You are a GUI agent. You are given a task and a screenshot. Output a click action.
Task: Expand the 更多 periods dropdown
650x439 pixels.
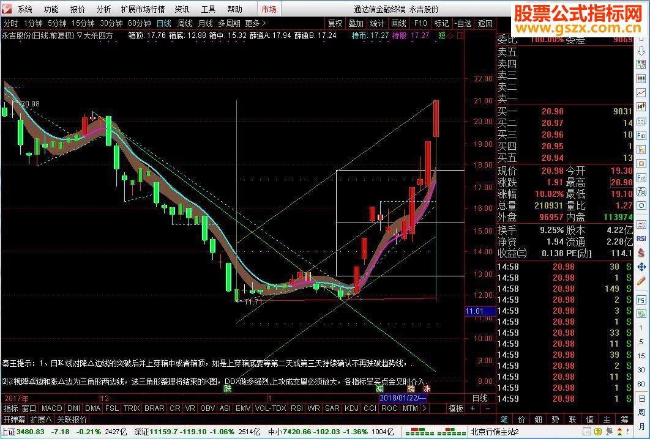pyautogui.click(x=255, y=24)
